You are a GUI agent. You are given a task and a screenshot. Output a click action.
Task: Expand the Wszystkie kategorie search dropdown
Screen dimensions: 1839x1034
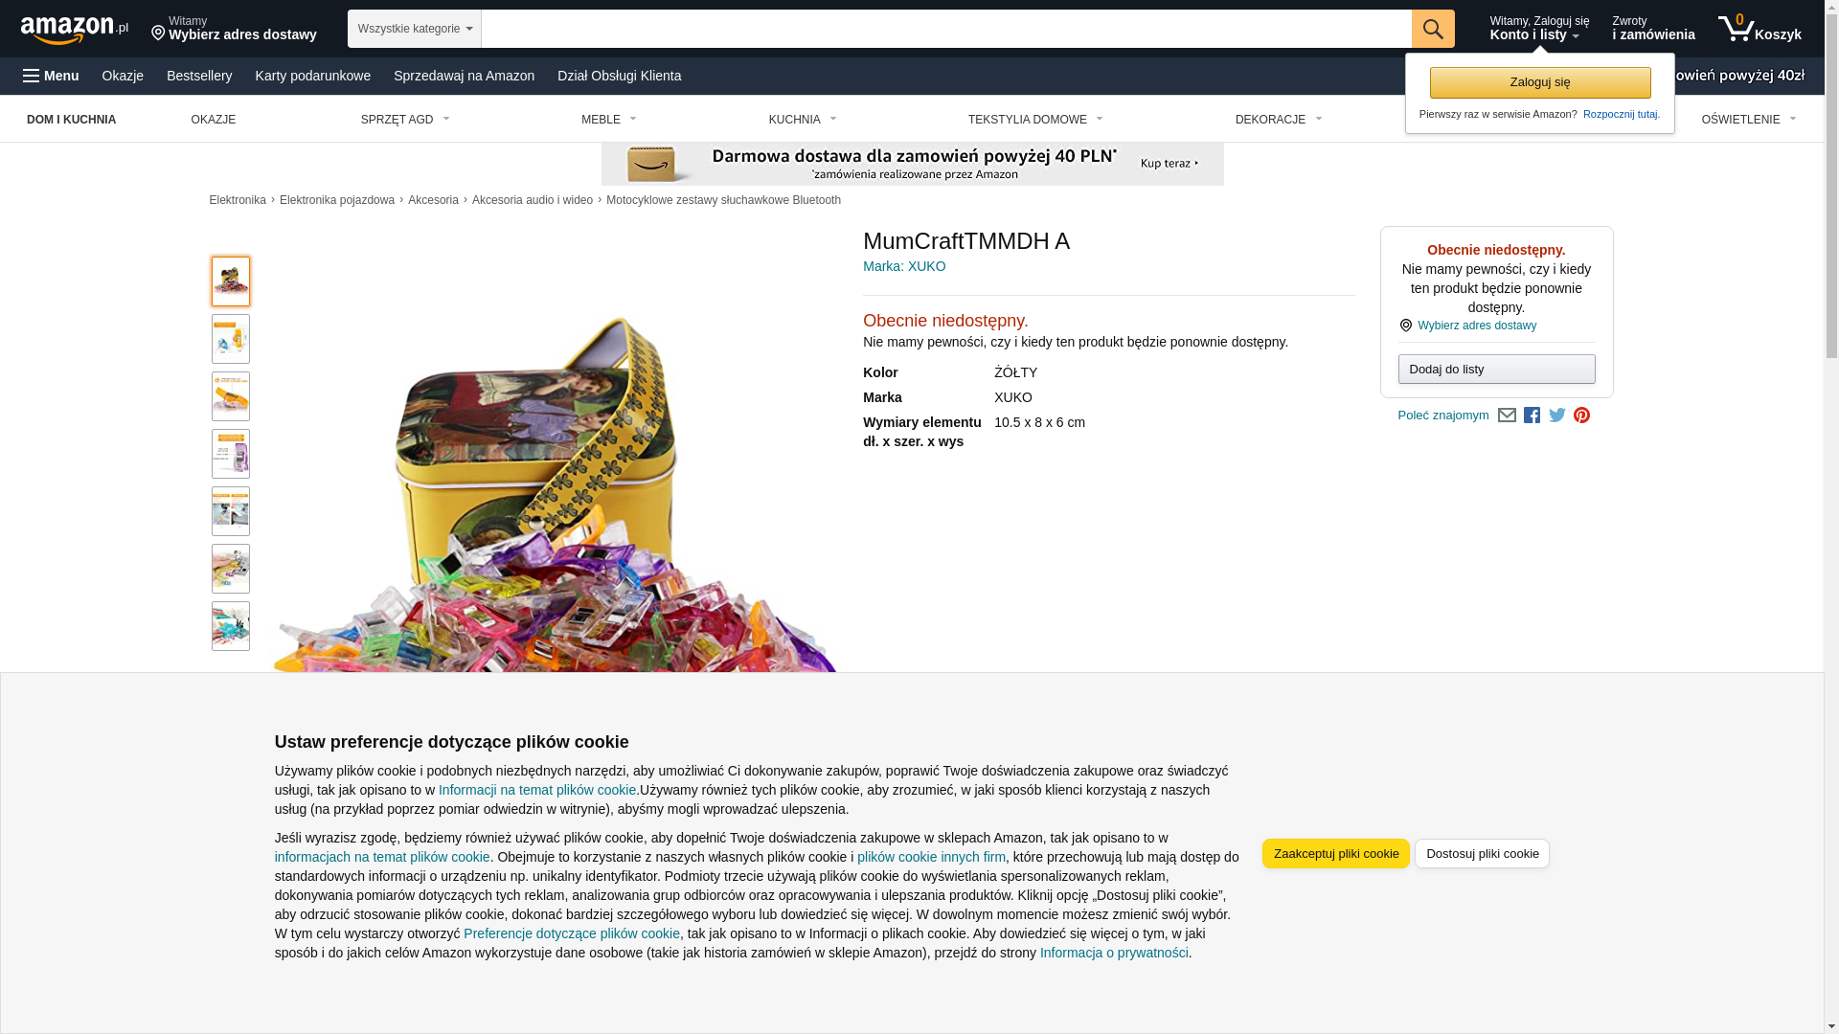(x=415, y=29)
